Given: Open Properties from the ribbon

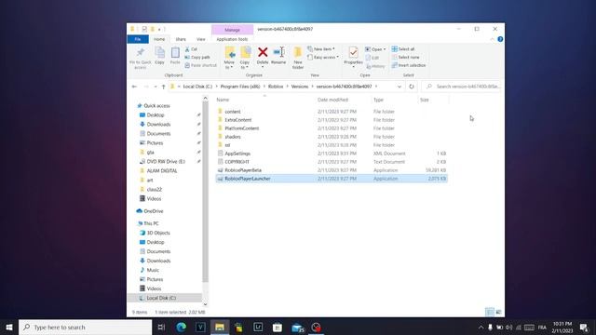Looking at the screenshot, I should 353,57.
